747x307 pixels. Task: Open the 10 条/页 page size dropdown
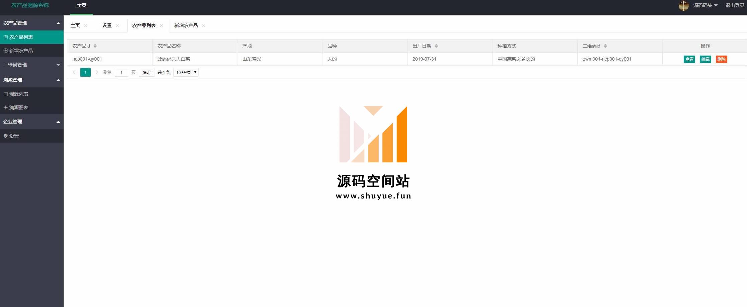click(x=186, y=72)
